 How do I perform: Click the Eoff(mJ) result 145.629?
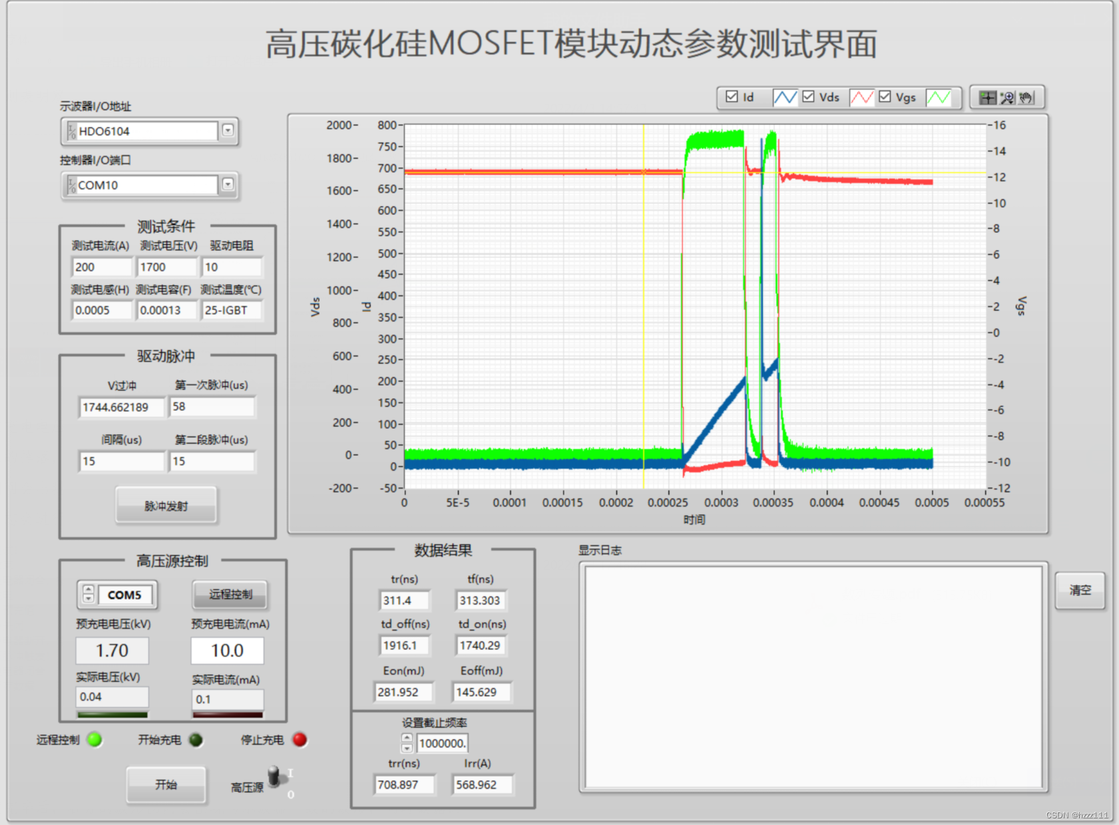point(481,692)
